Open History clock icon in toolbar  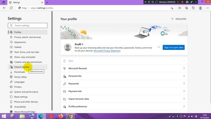[193, 8]
